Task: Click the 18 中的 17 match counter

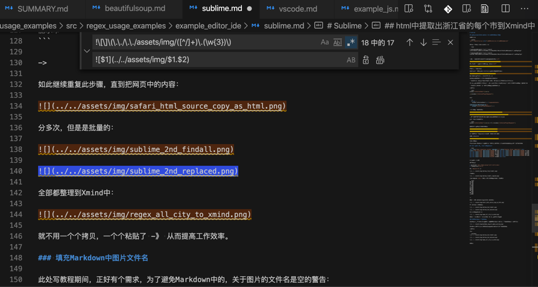Action: click(378, 43)
